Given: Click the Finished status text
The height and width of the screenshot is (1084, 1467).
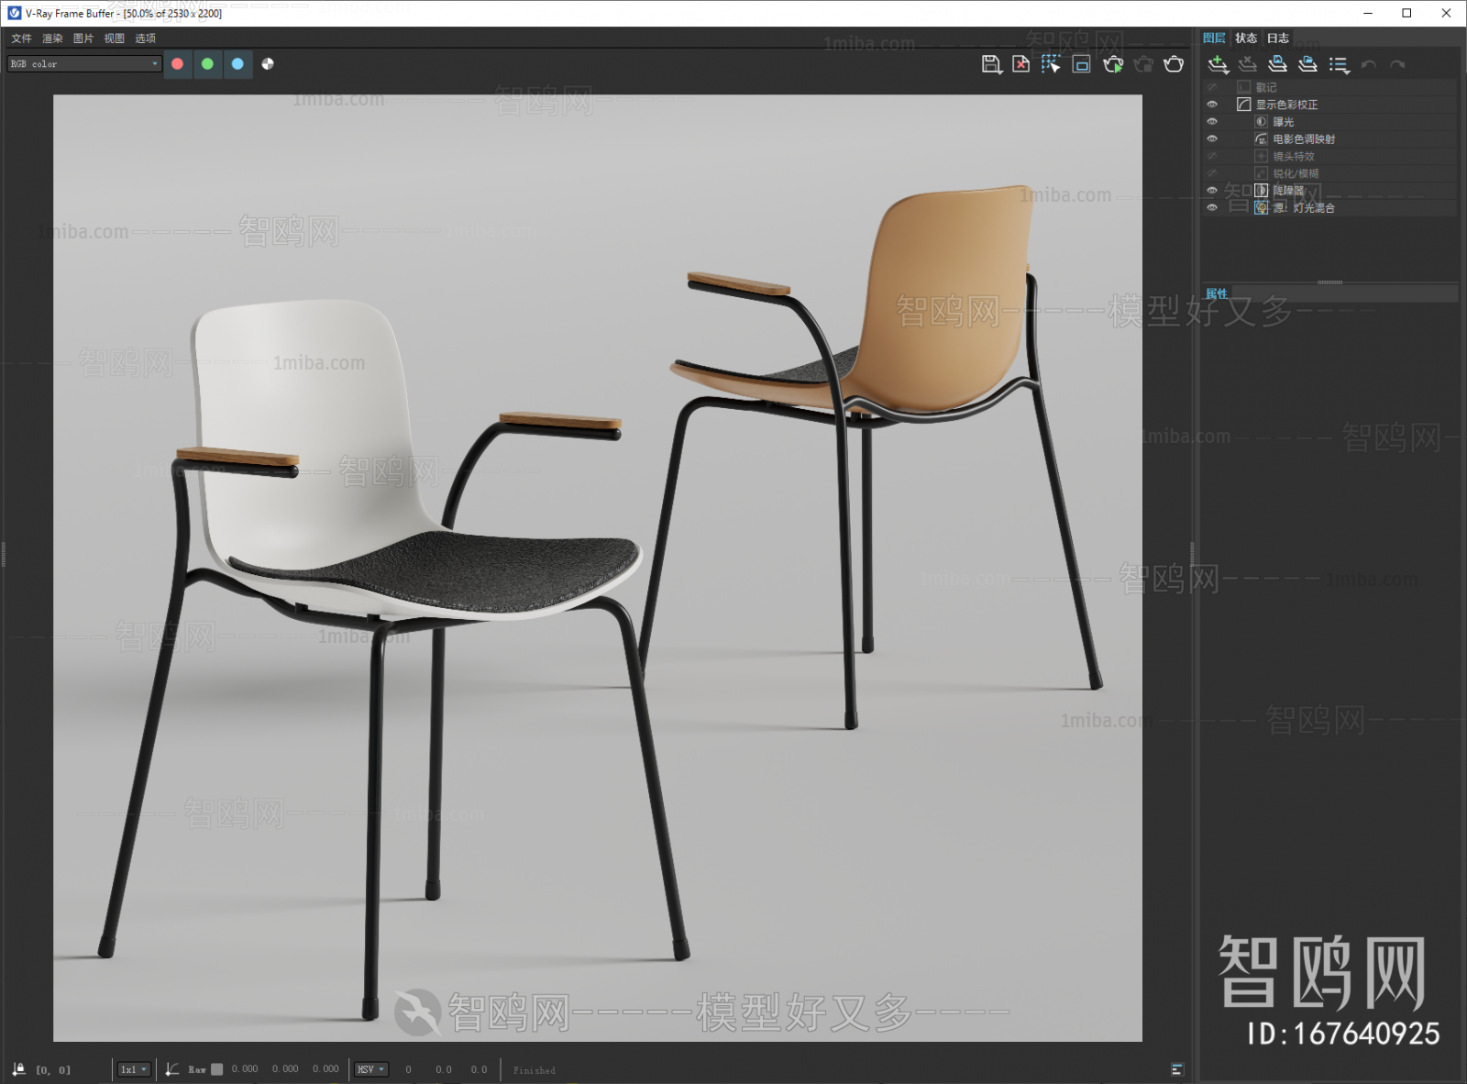Looking at the screenshot, I should point(535,1070).
